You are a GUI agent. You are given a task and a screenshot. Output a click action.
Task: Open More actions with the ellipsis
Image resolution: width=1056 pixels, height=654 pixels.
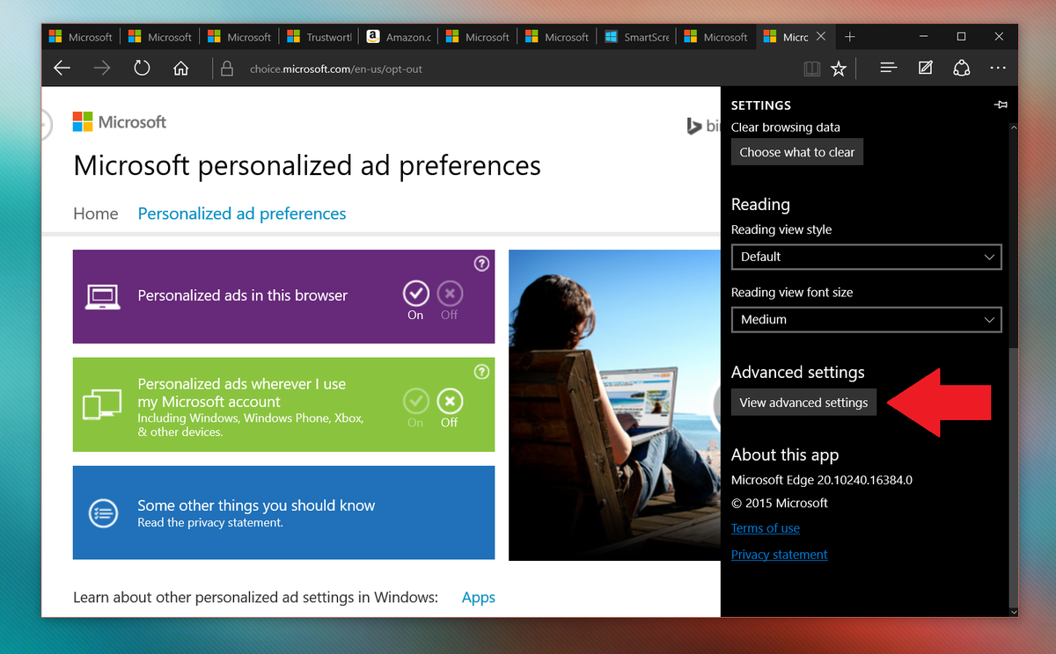tap(997, 68)
